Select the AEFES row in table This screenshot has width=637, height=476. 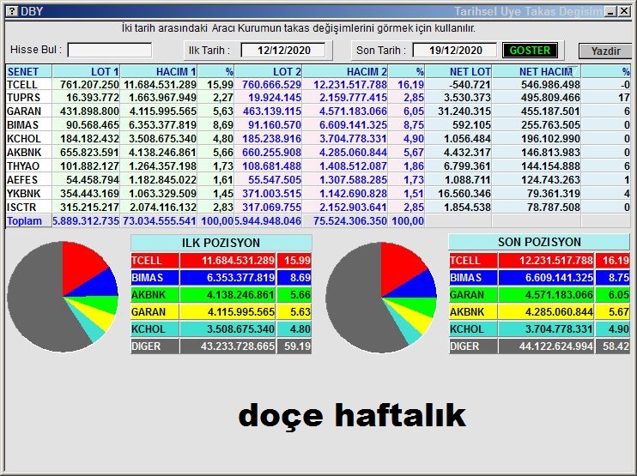click(x=318, y=180)
